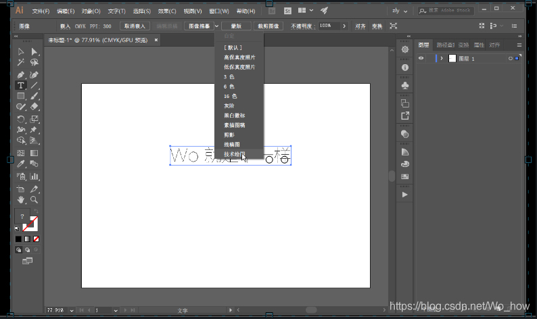Open artboard number dropdown

pos(116,310)
